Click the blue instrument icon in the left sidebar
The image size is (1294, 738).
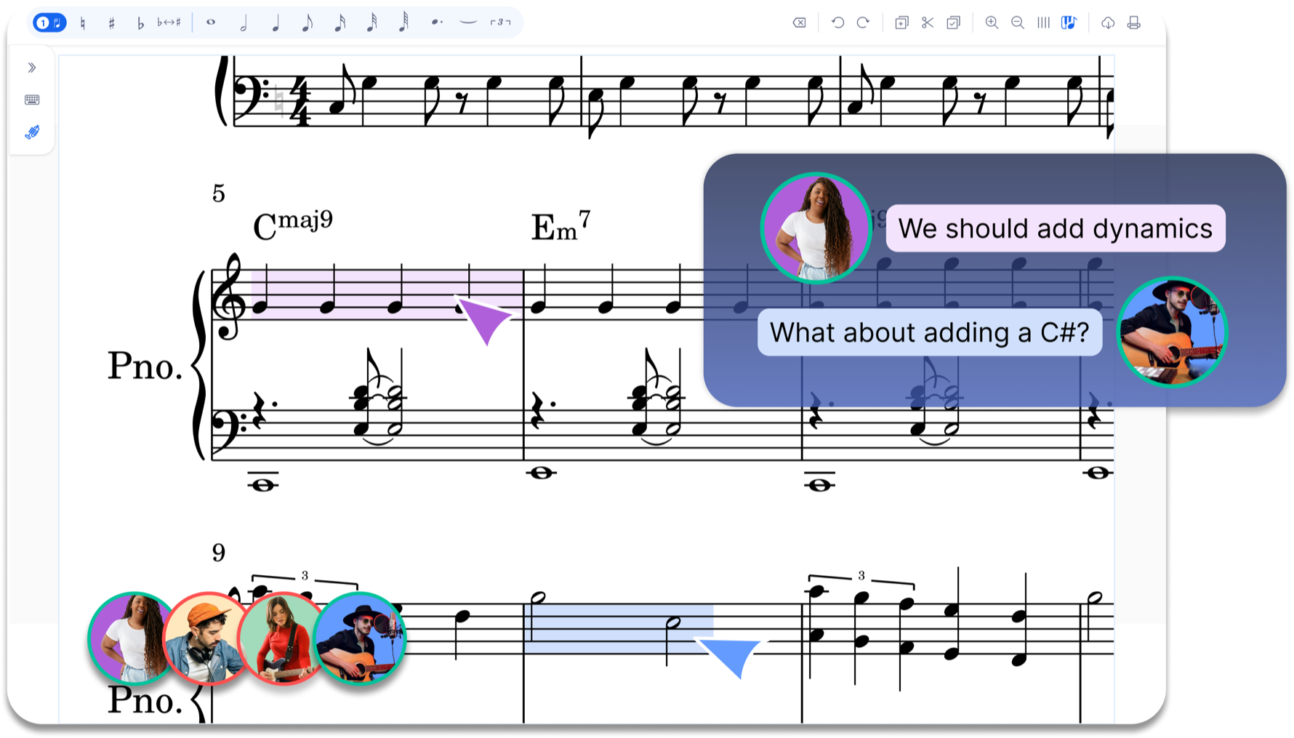tap(32, 132)
